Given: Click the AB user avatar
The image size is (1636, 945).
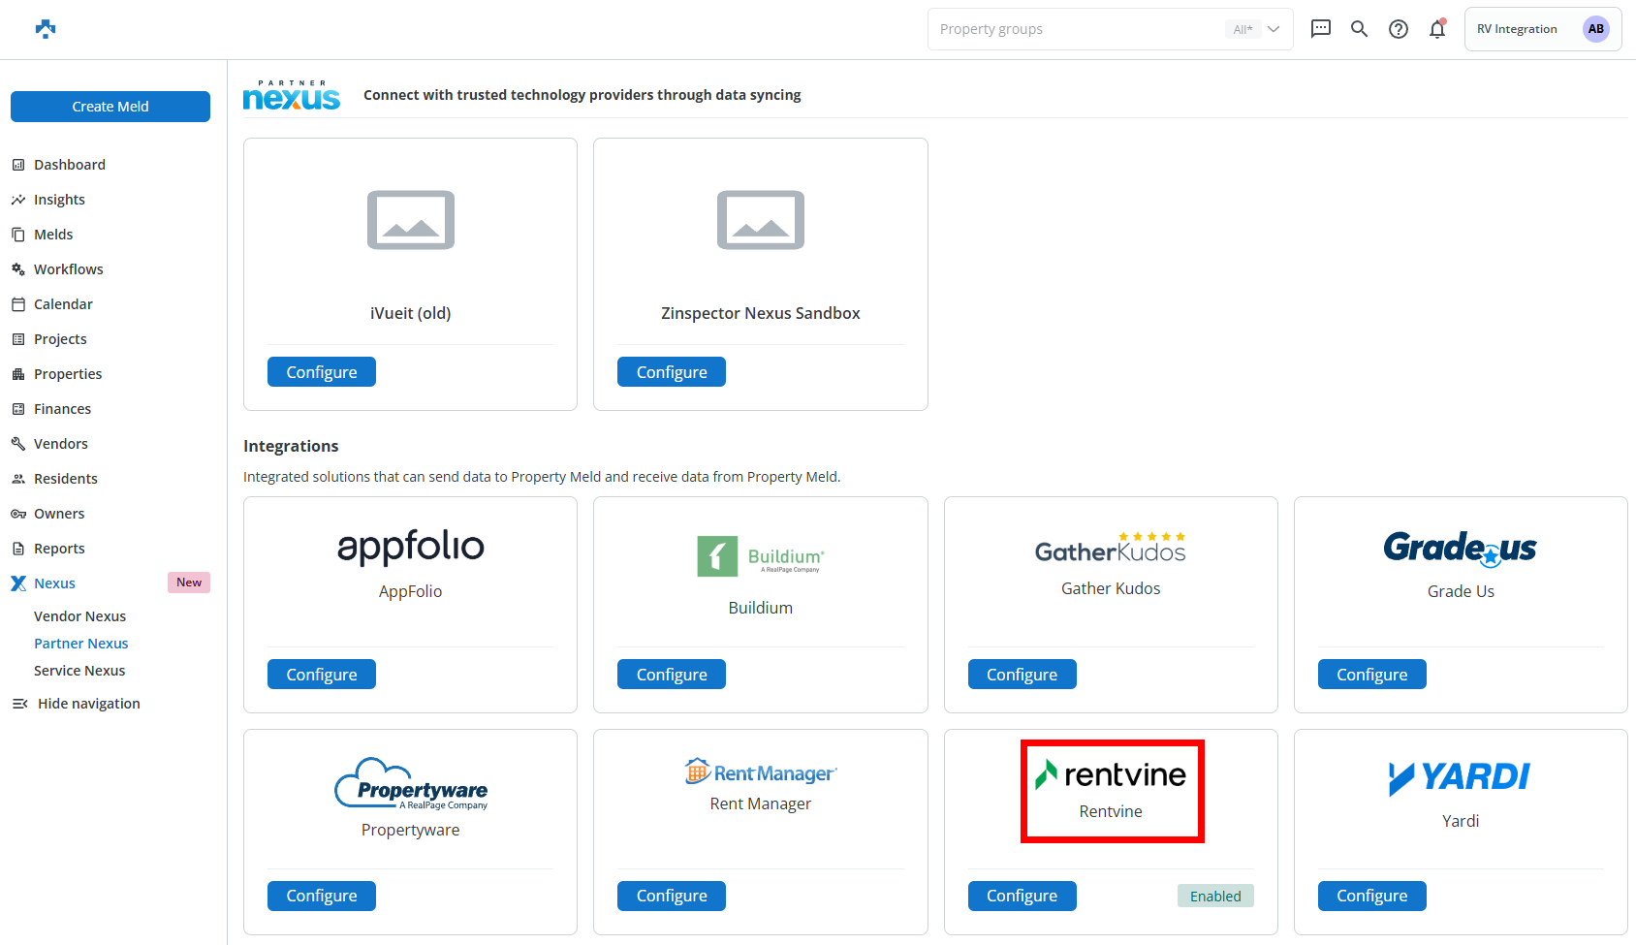Looking at the screenshot, I should (1595, 29).
